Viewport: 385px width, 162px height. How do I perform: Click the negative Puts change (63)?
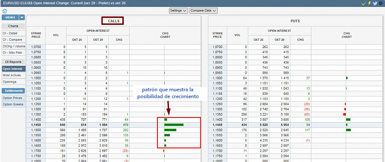(307, 114)
